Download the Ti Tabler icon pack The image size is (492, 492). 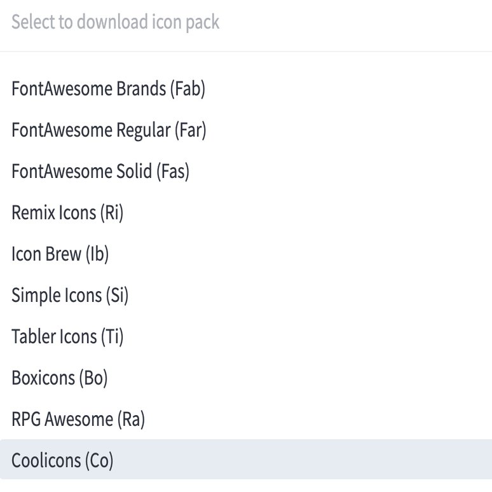(67, 337)
